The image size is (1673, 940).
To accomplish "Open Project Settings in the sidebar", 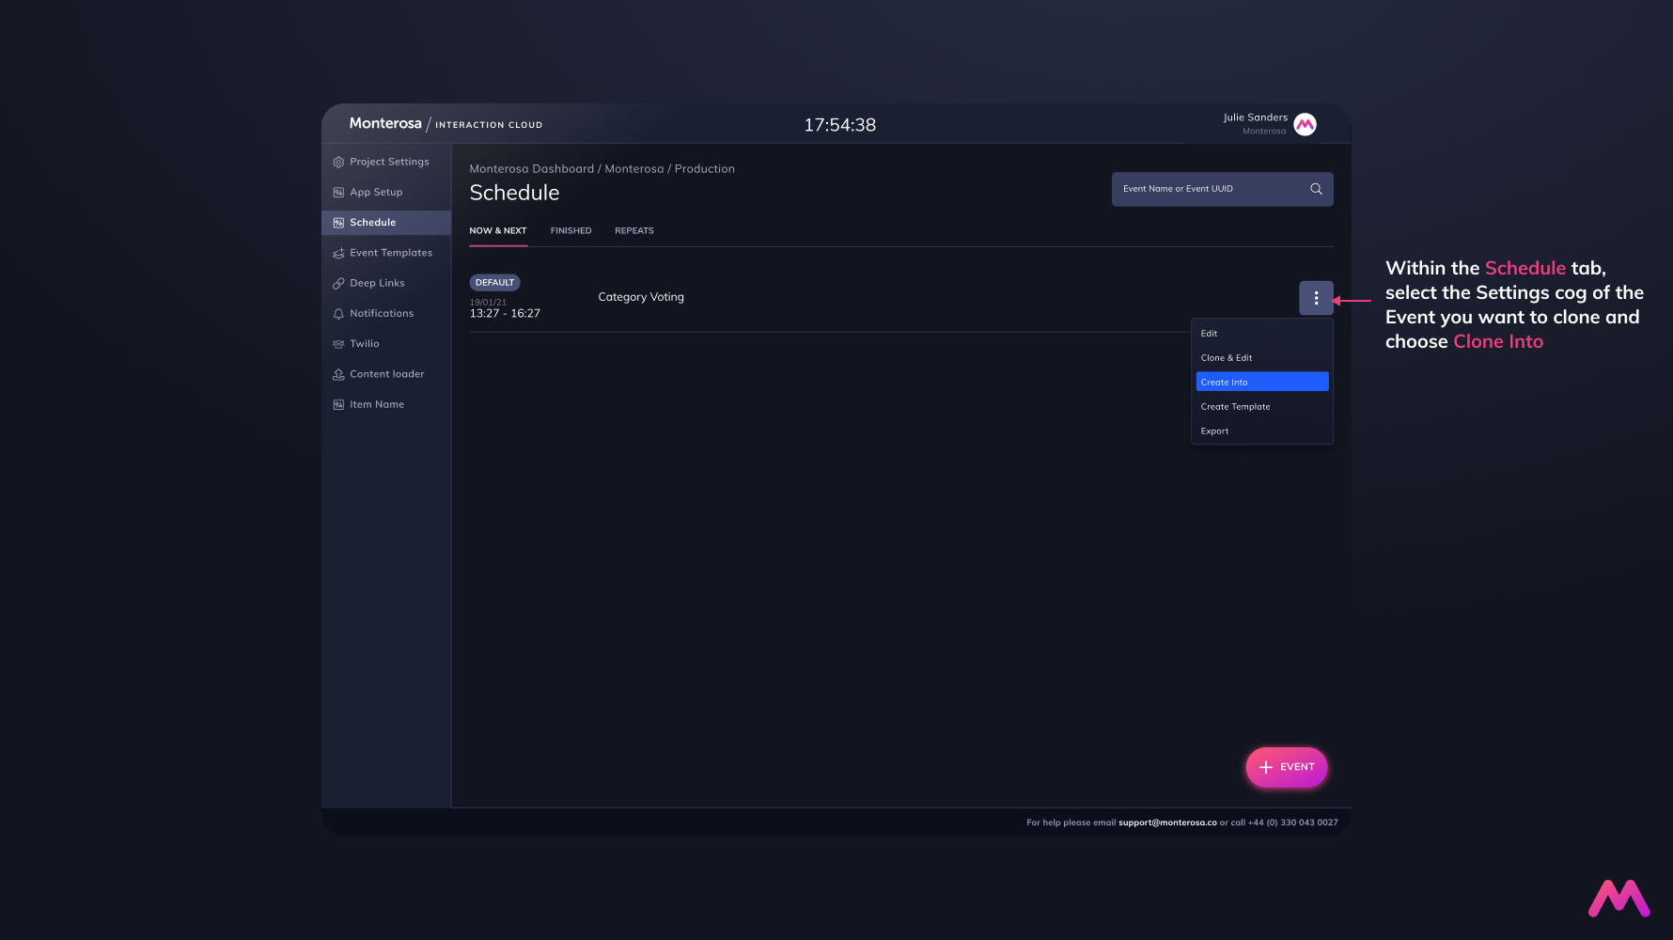I will (386, 162).
